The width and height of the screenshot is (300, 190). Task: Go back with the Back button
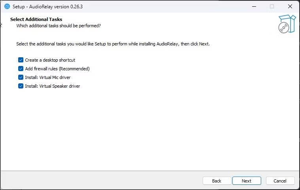tap(216, 181)
